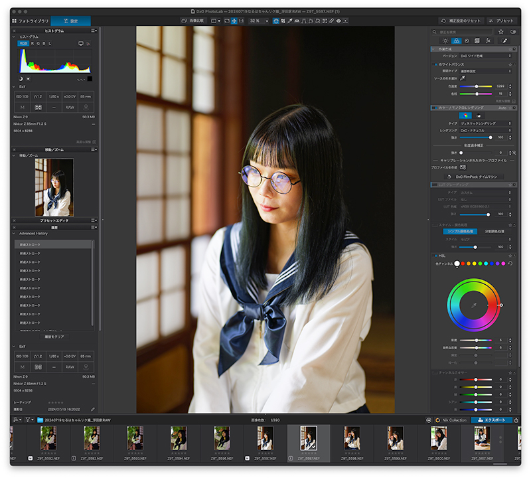Select the crop tool in top toolbar
The height and width of the screenshot is (478, 531).
[283, 21]
